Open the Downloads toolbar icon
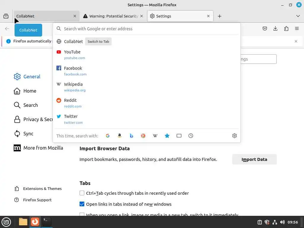The image size is (304, 228). (x=275, y=29)
